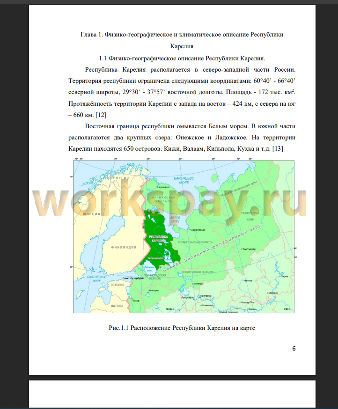Click the map label 'АРХАНГЕЛЬСКАЯ ОБЛАСТЬ'
The image size is (338, 409).
coord(195,242)
